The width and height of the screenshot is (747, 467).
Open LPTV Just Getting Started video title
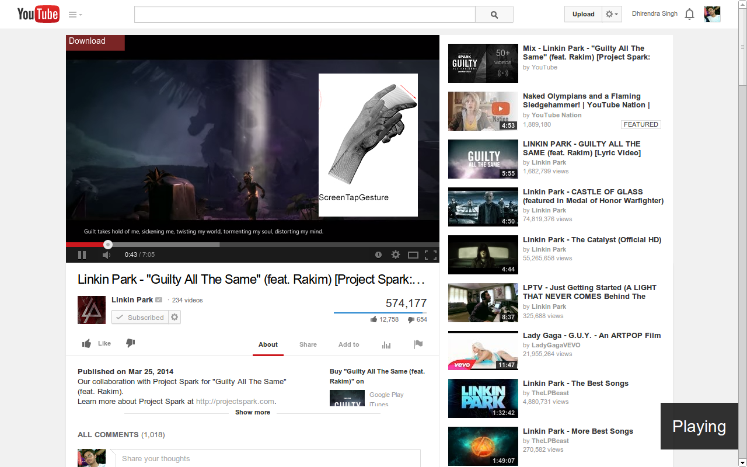click(x=589, y=292)
